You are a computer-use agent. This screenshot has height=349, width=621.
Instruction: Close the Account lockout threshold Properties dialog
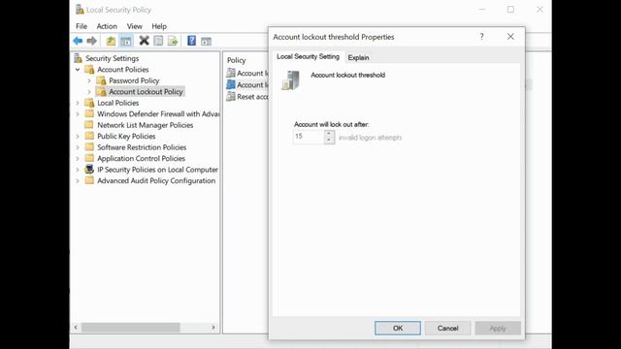pyautogui.click(x=510, y=37)
